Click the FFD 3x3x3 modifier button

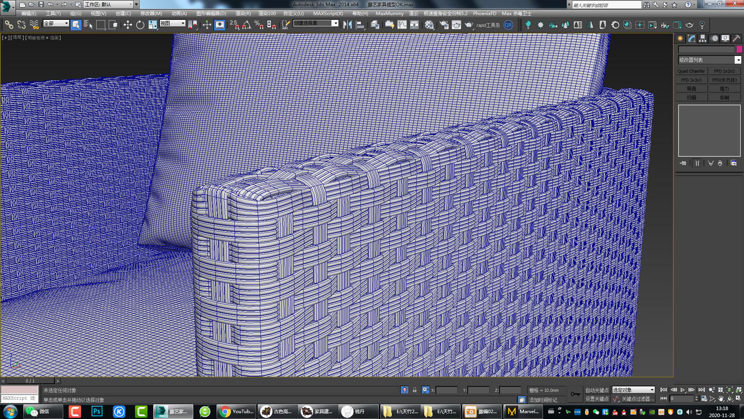tap(691, 80)
